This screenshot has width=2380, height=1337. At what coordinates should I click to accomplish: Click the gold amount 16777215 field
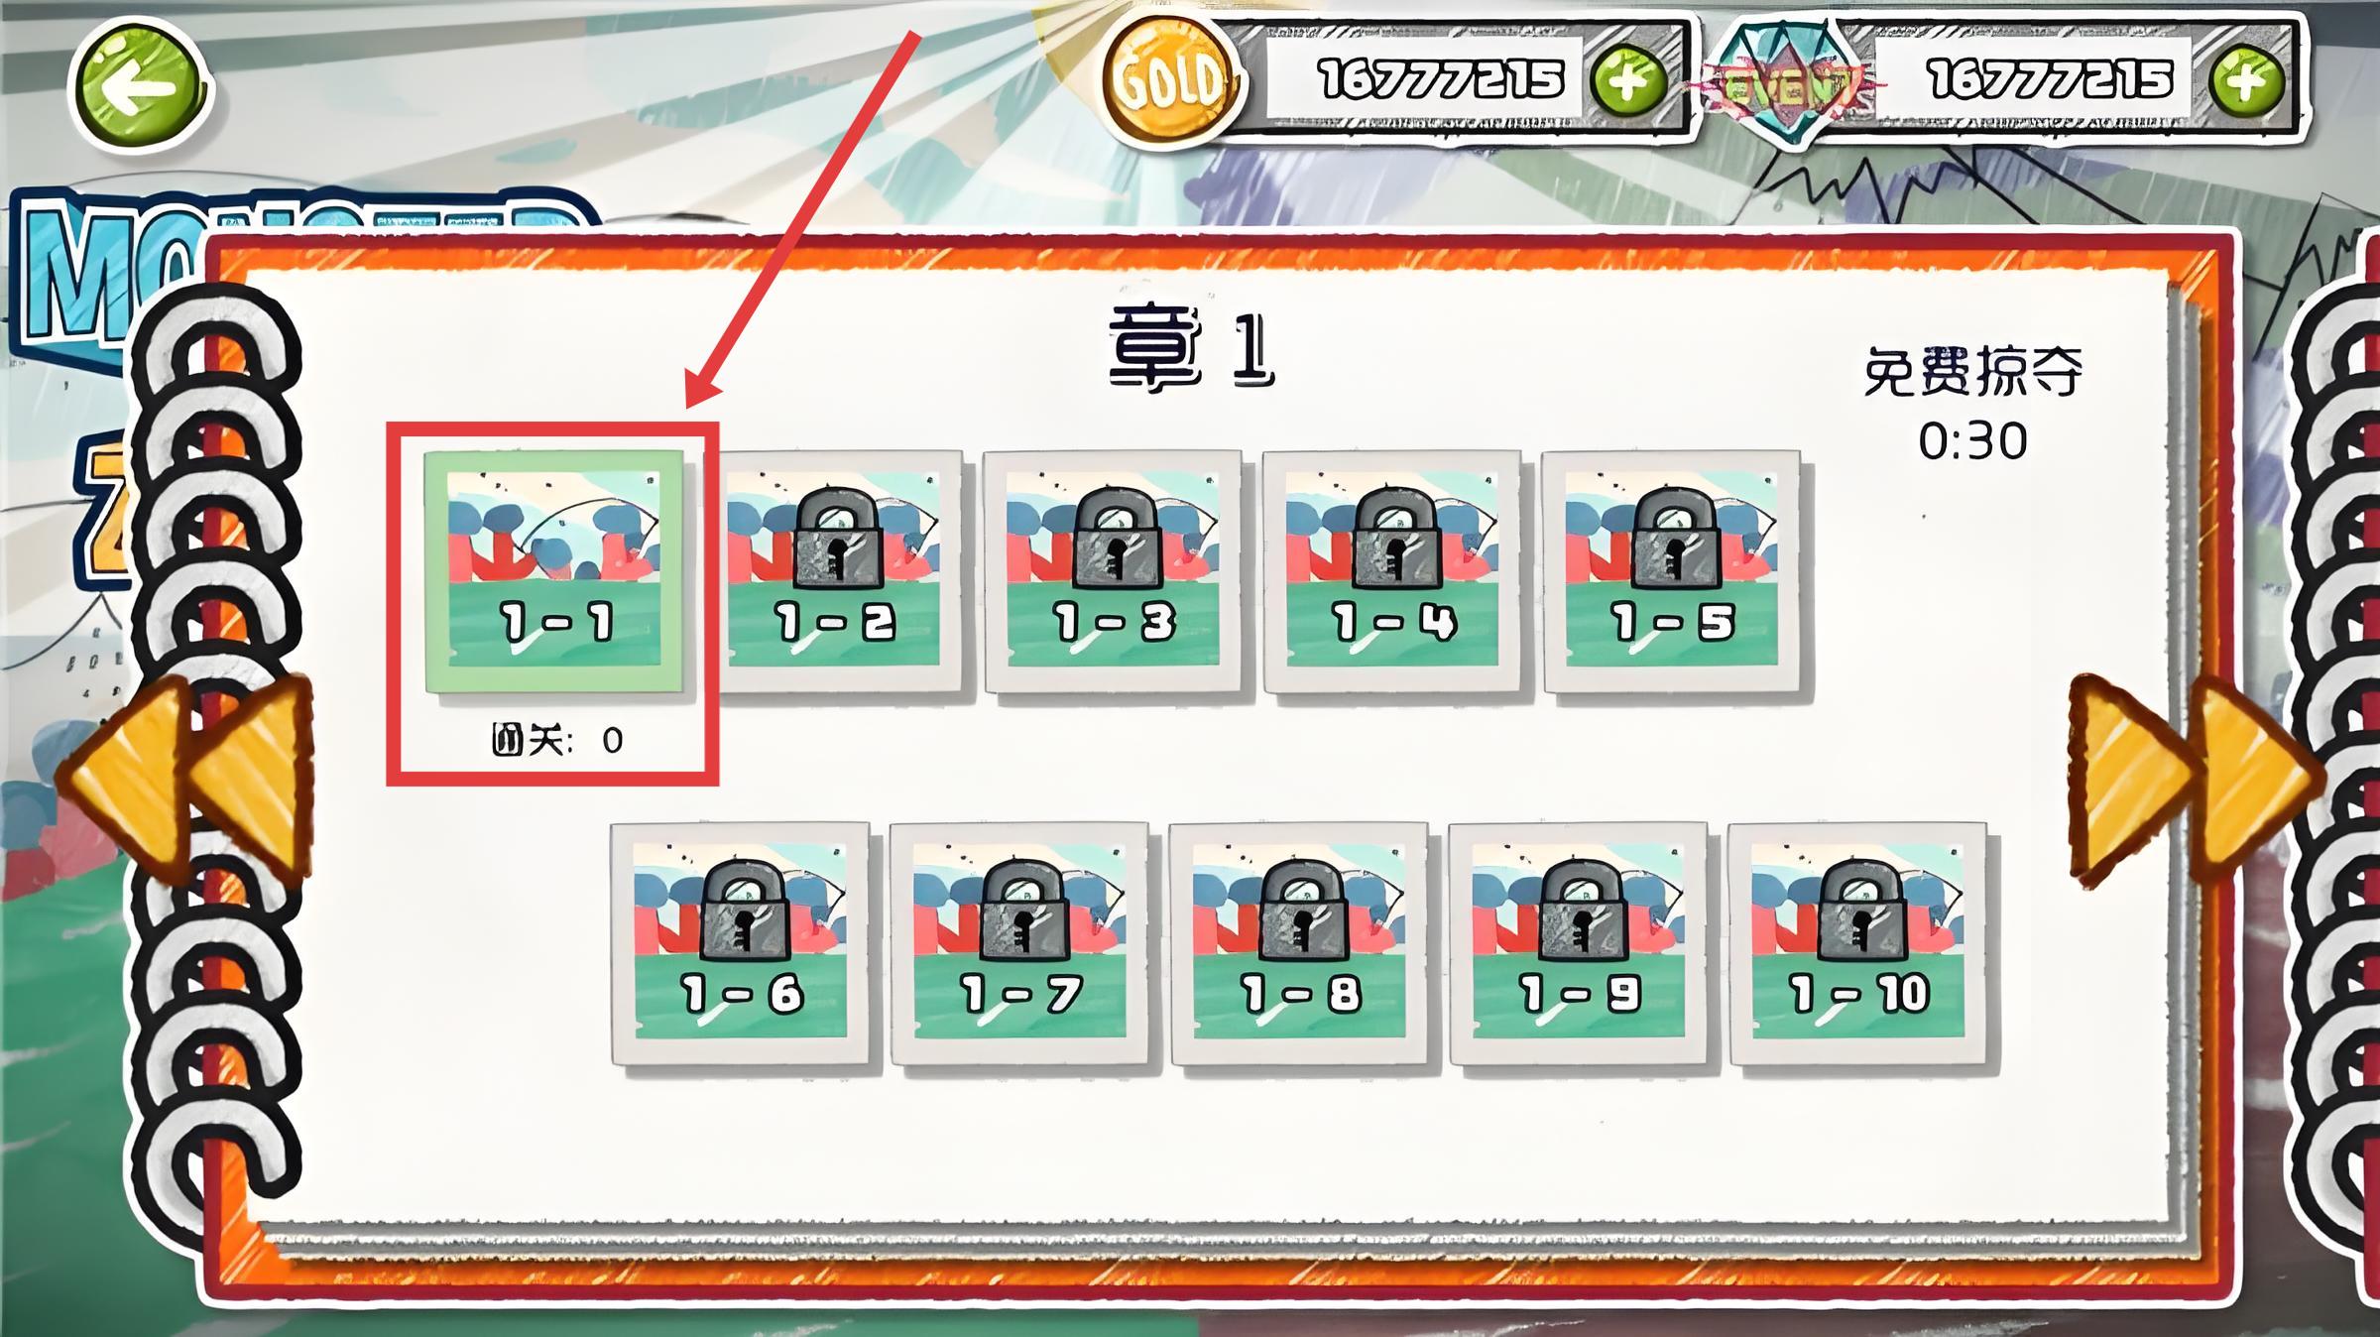coord(1440,79)
